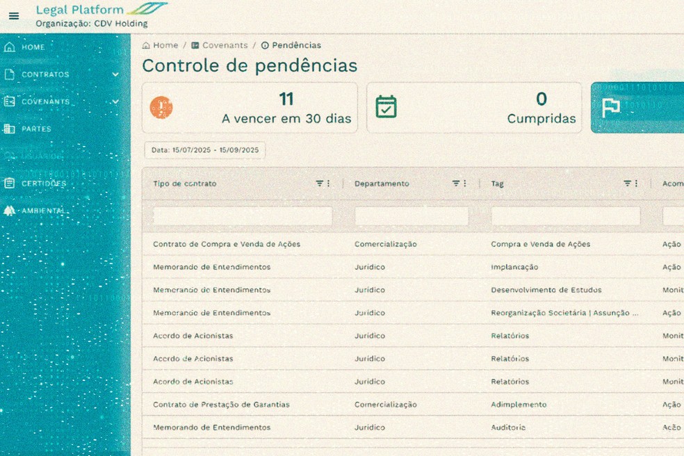
Task: Expand the Covenants menu chevron
Action: [x=117, y=101]
